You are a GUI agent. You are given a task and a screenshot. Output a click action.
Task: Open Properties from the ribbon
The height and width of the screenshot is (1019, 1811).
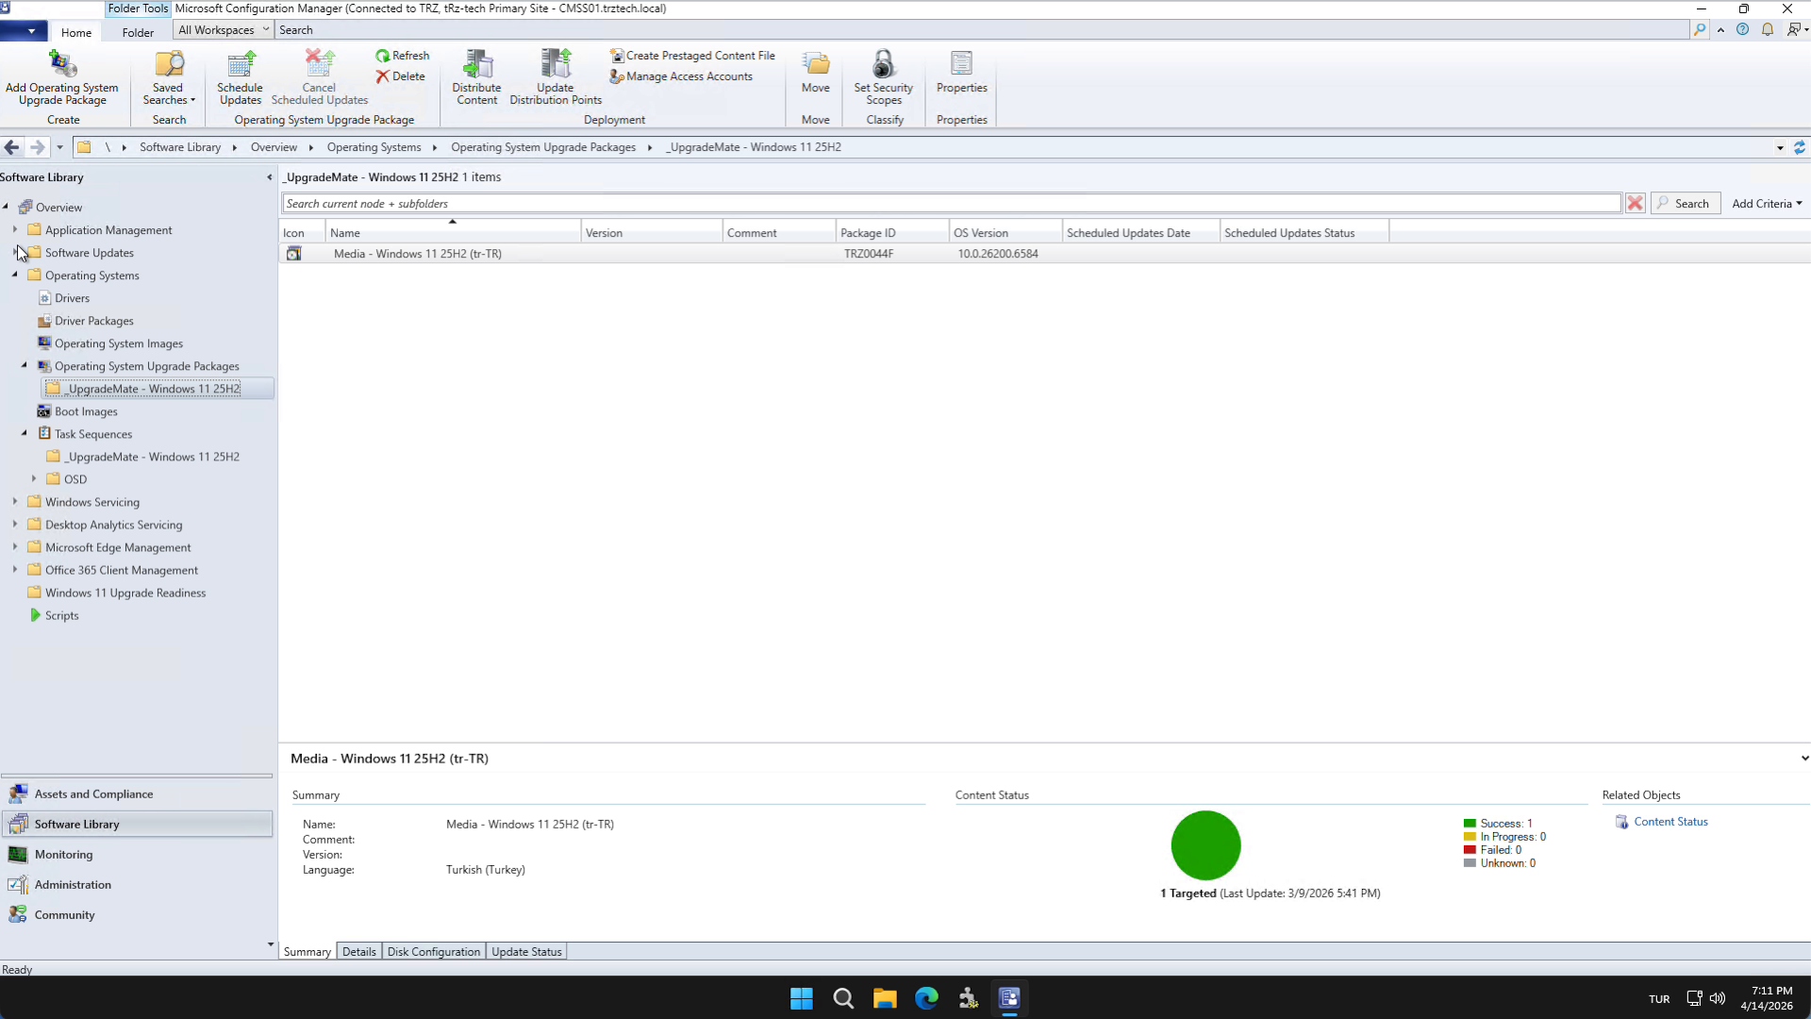tap(962, 72)
